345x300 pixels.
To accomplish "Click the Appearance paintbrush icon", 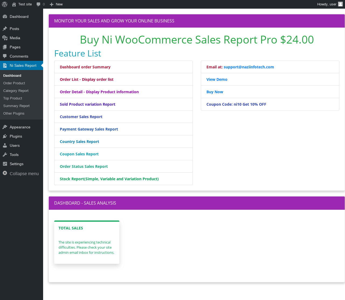I will point(5,127).
